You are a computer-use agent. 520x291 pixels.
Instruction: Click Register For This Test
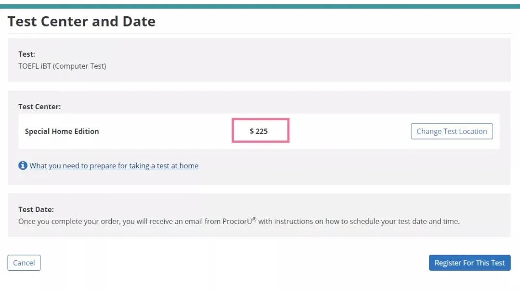pyautogui.click(x=469, y=263)
